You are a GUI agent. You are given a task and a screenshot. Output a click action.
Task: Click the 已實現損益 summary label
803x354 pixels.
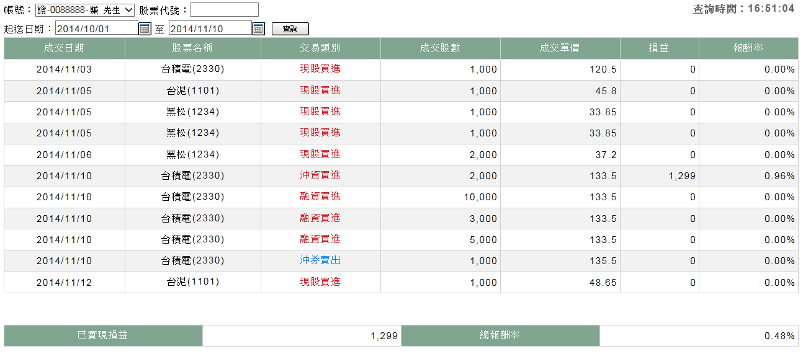(x=103, y=335)
